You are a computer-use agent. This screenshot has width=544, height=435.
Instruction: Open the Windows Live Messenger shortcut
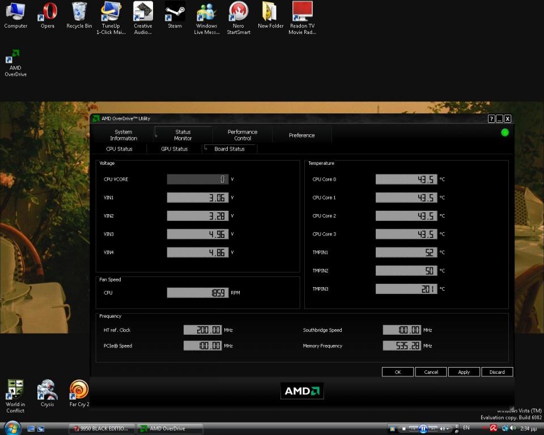[207, 18]
